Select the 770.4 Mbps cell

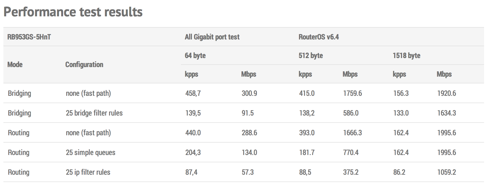(351, 152)
